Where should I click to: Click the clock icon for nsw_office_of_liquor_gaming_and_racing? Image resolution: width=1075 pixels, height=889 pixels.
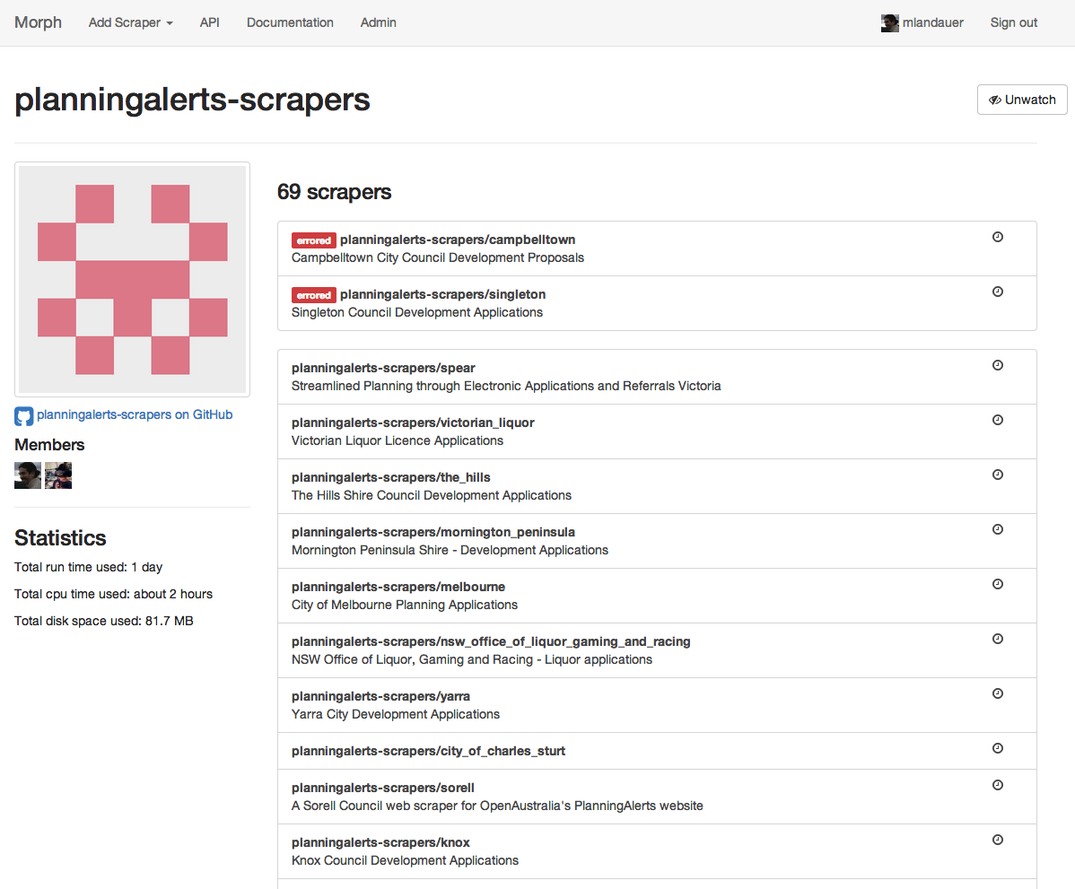pyautogui.click(x=998, y=639)
